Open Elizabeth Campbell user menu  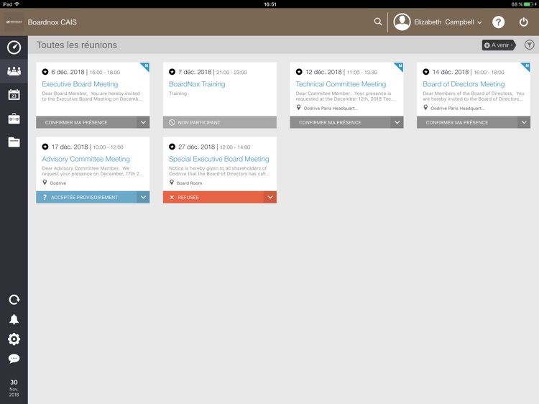pyautogui.click(x=448, y=22)
